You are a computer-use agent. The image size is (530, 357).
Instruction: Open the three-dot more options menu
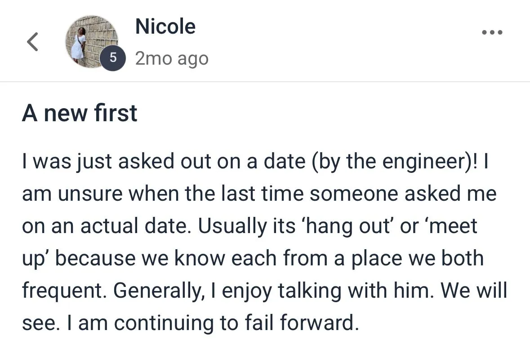click(x=491, y=33)
